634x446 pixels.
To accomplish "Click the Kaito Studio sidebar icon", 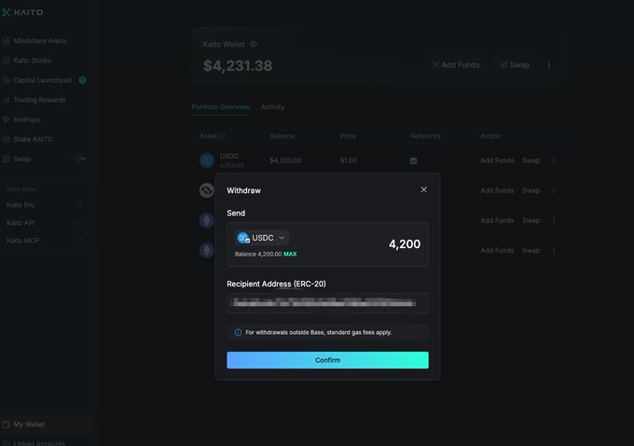I will tap(7, 61).
